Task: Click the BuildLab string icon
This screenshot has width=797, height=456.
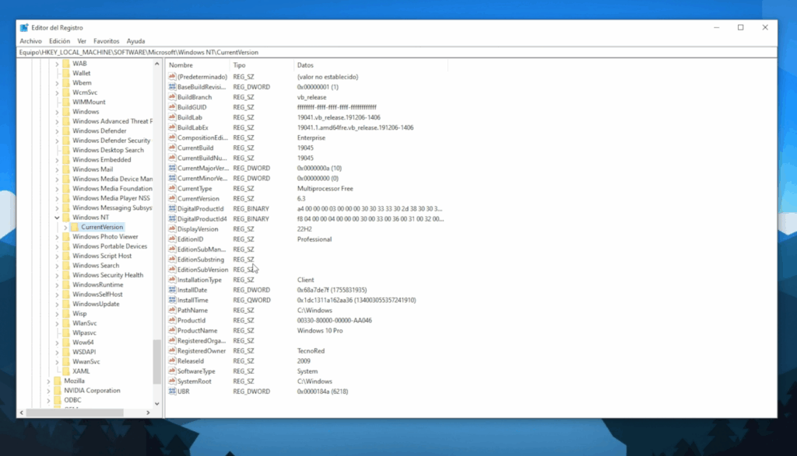Action: [172, 117]
